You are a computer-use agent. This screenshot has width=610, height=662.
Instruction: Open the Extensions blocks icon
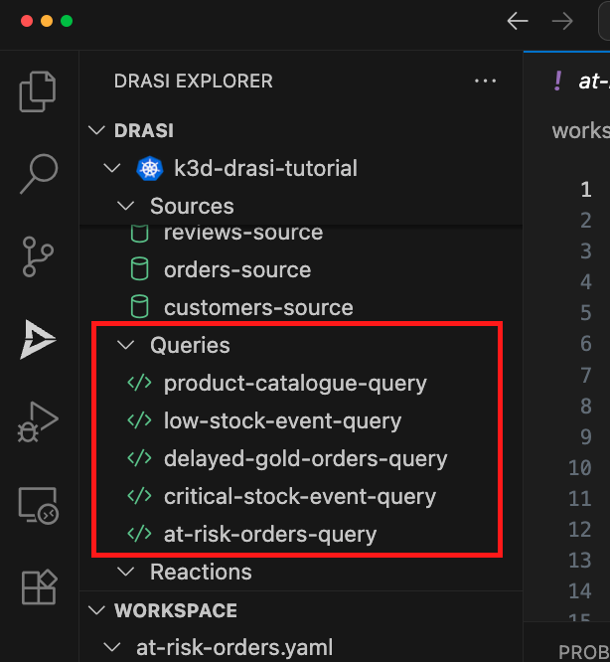pyautogui.click(x=38, y=586)
